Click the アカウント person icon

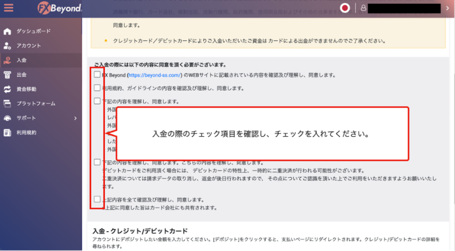tap(7, 46)
